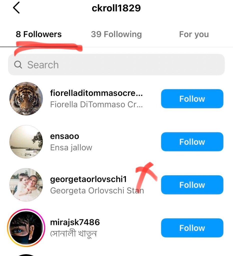The image size is (233, 256).
Task: Follow fiorelladitommasocre... account
Action: pos(192,99)
